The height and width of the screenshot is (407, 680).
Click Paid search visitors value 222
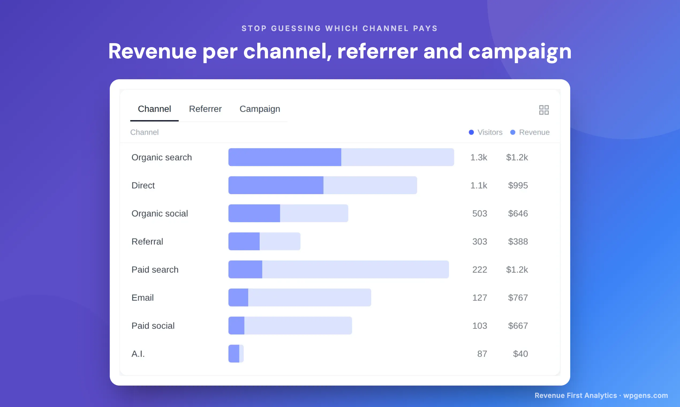[479, 270]
